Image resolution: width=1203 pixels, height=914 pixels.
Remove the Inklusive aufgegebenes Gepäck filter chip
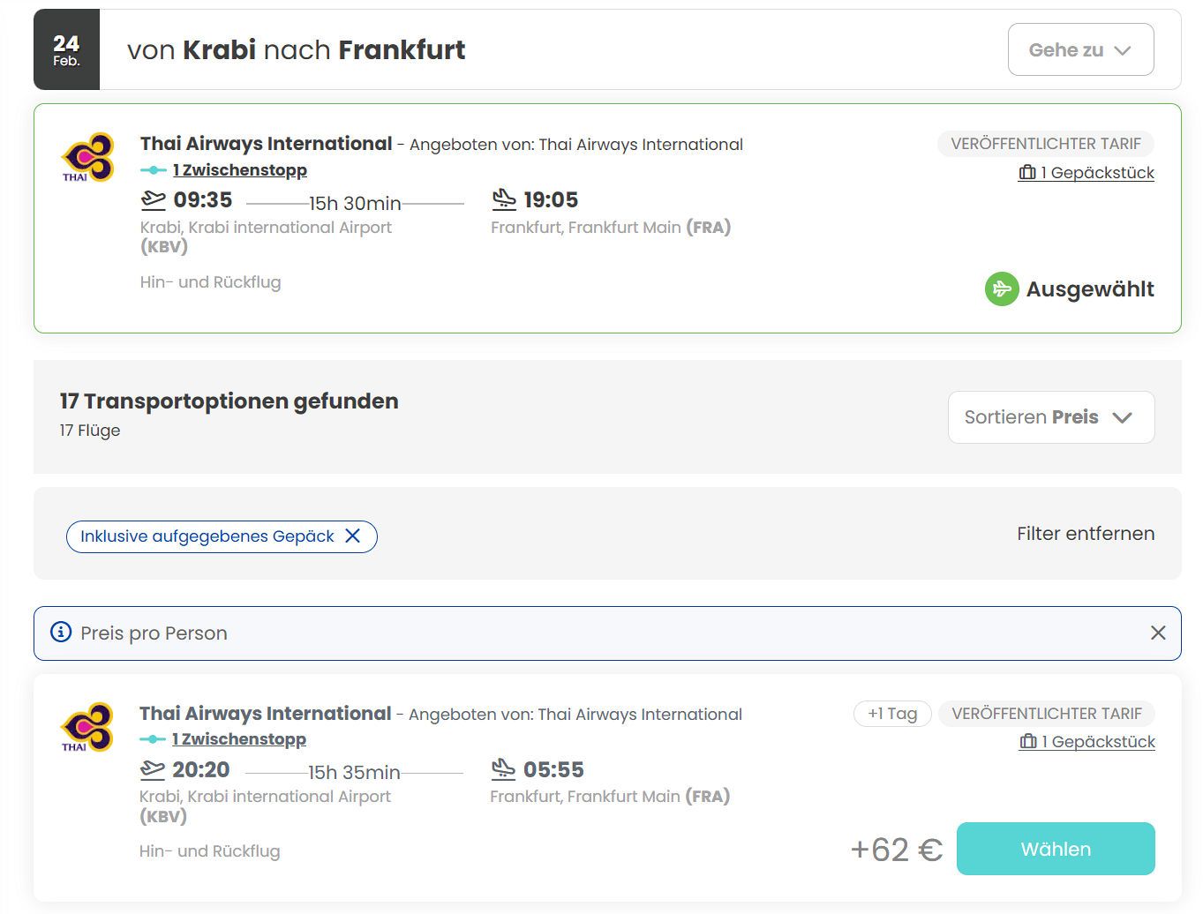click(x=352, y=536)
